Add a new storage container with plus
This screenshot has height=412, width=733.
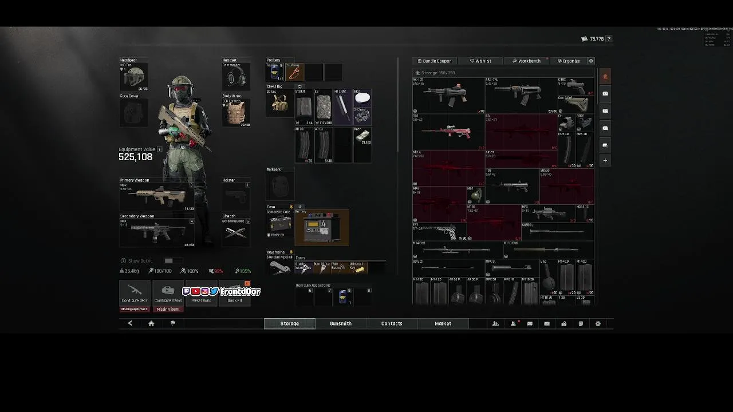click(x=605, y=161)
